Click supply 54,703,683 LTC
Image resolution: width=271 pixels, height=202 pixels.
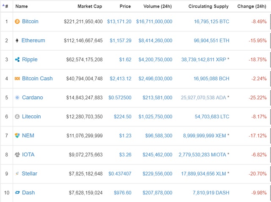point(212,117)
